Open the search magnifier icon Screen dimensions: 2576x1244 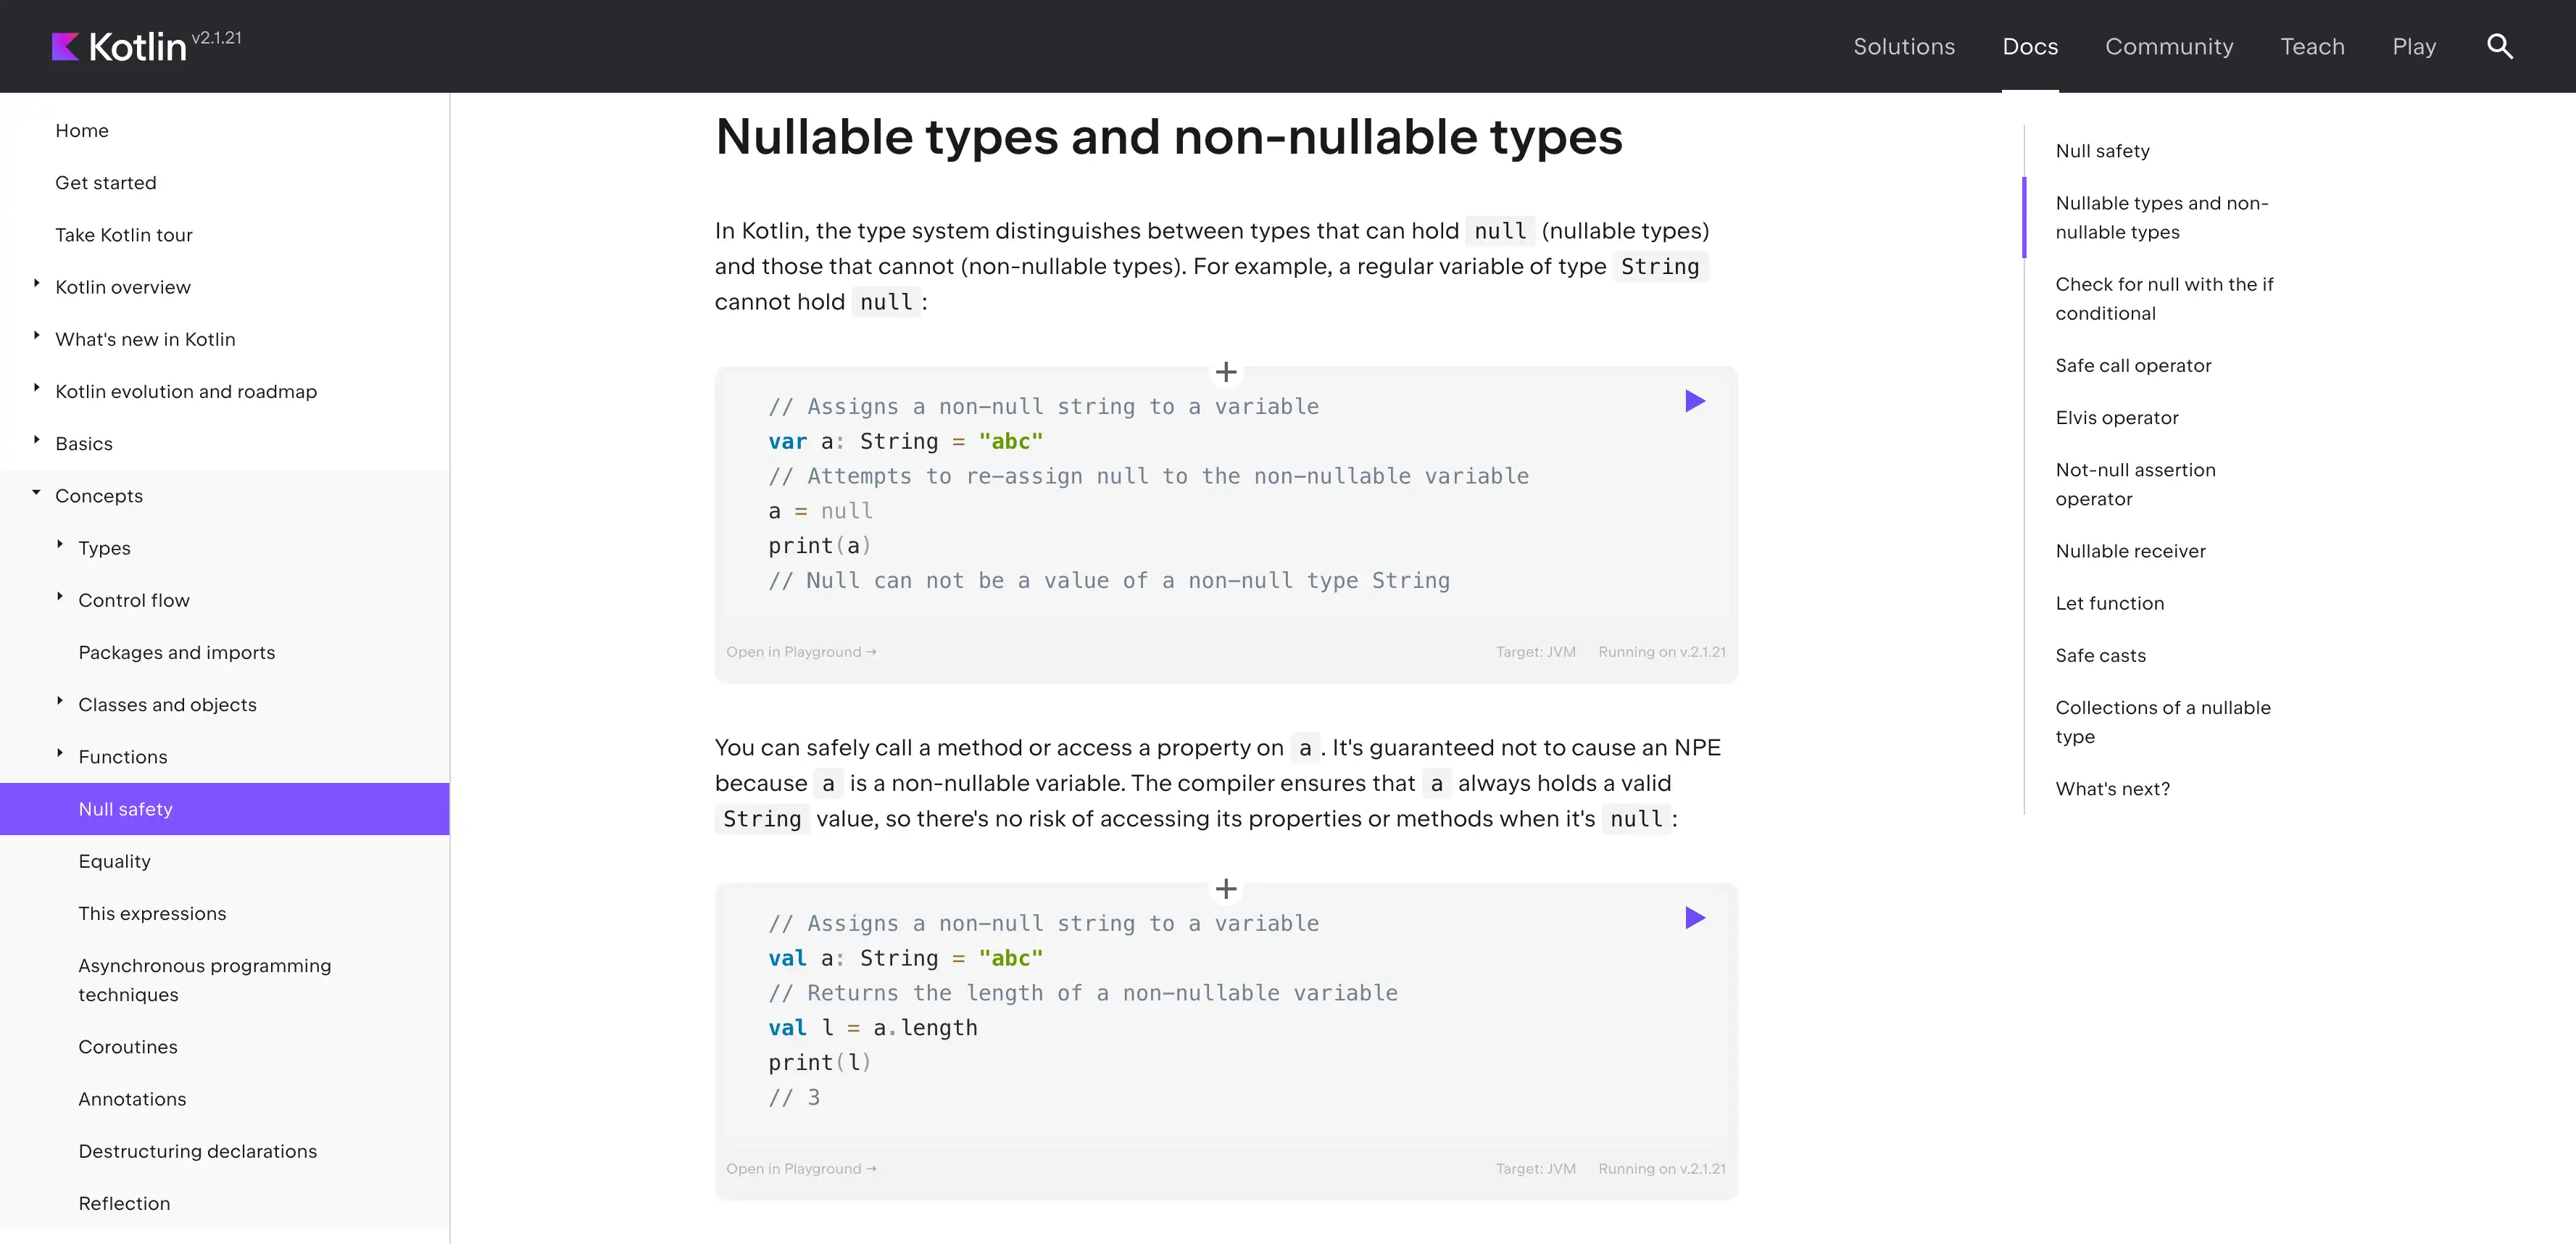point(2499,46)
